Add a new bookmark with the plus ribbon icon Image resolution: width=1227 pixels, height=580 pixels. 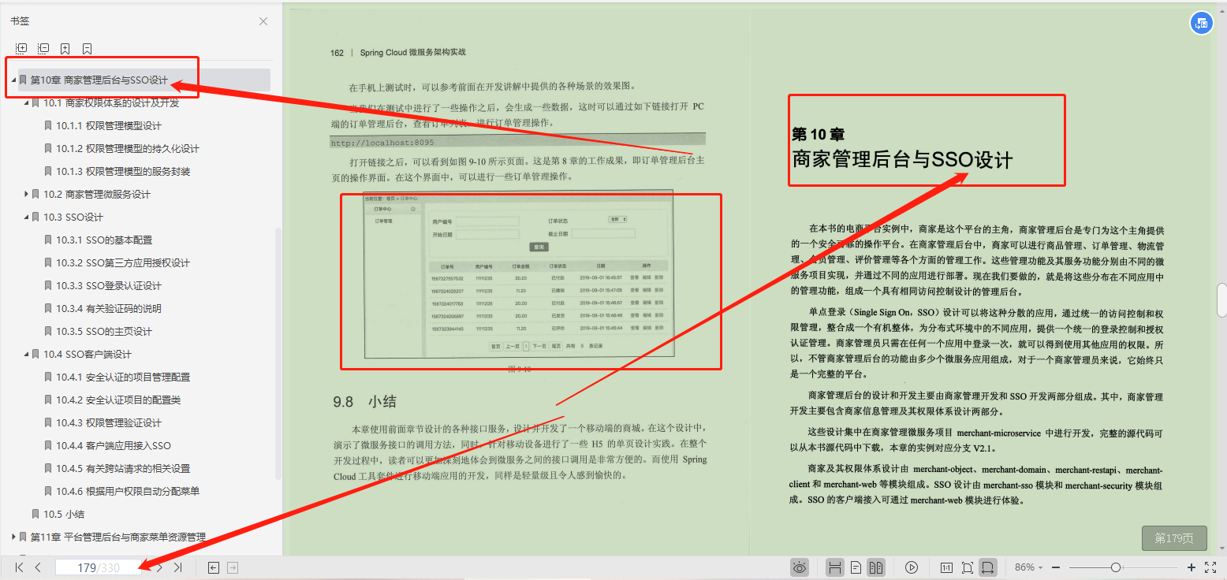click(x=65, y=49)
